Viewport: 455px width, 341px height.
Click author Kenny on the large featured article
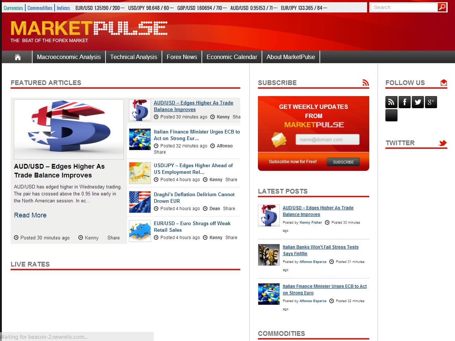click(x=92, y=238)
